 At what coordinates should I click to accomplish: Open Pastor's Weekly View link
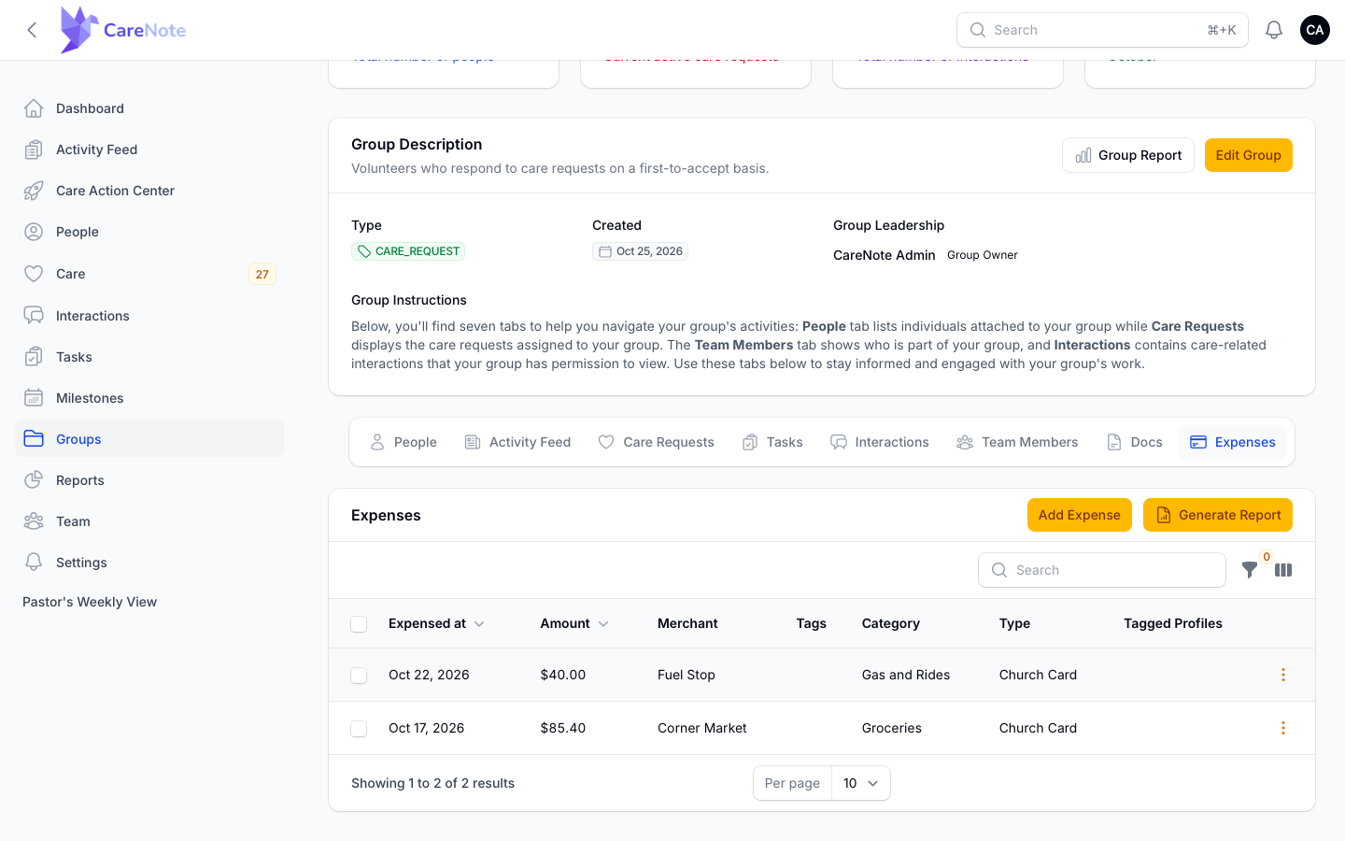pyautogui.click(x=90, y=602)
